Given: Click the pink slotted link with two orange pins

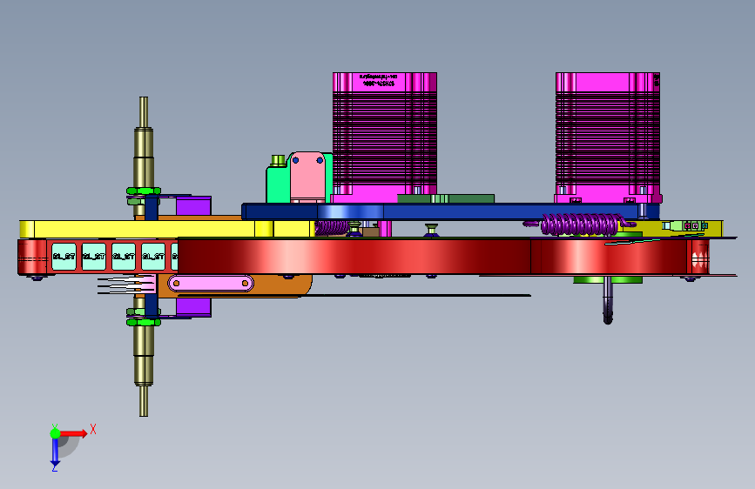Looking at the screenshot, I should 211,284.
